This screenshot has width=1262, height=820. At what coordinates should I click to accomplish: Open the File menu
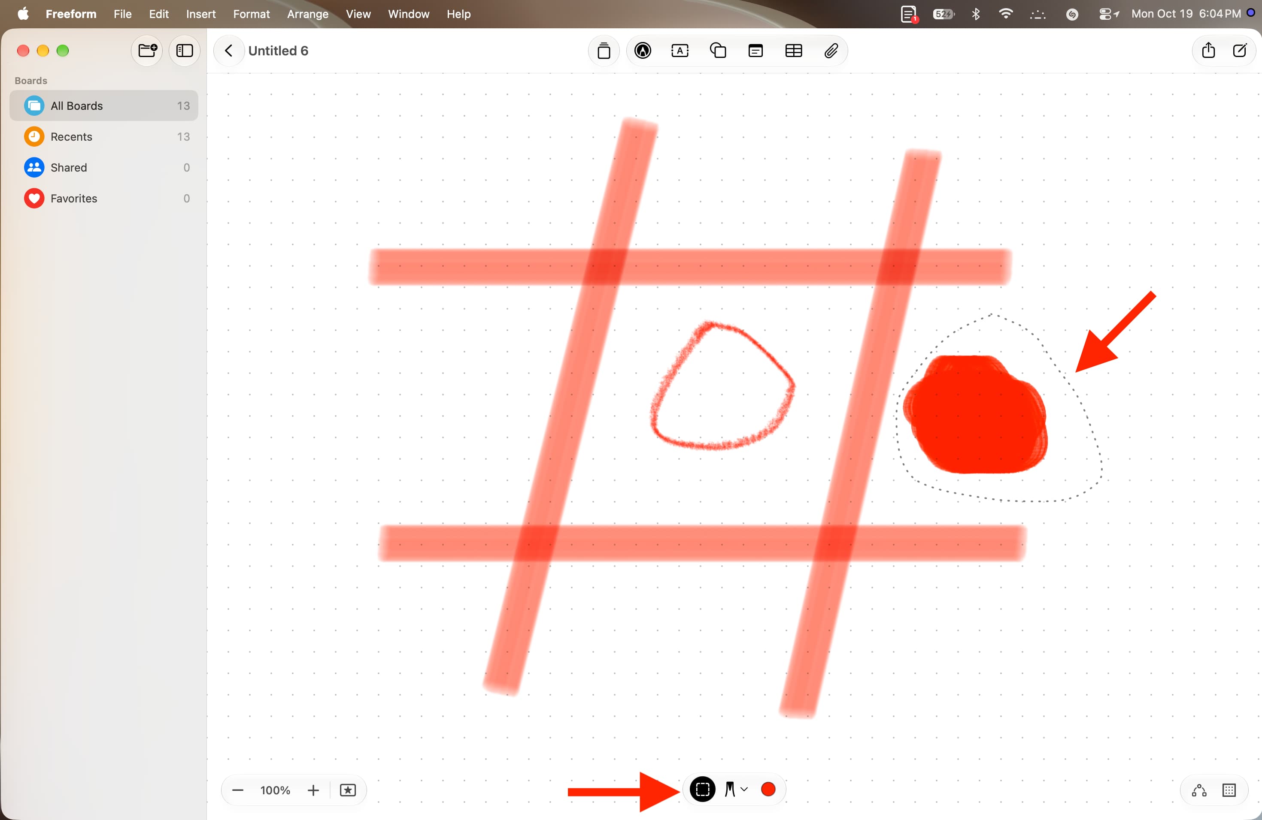pyautogui.click(x=122, y=14)
